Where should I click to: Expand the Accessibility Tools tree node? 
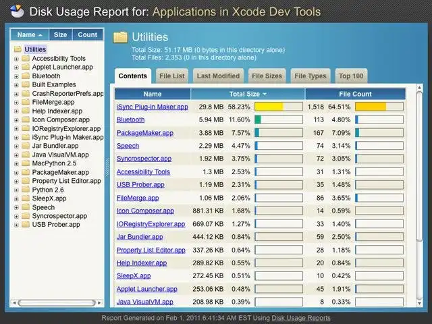pos(16,59)
